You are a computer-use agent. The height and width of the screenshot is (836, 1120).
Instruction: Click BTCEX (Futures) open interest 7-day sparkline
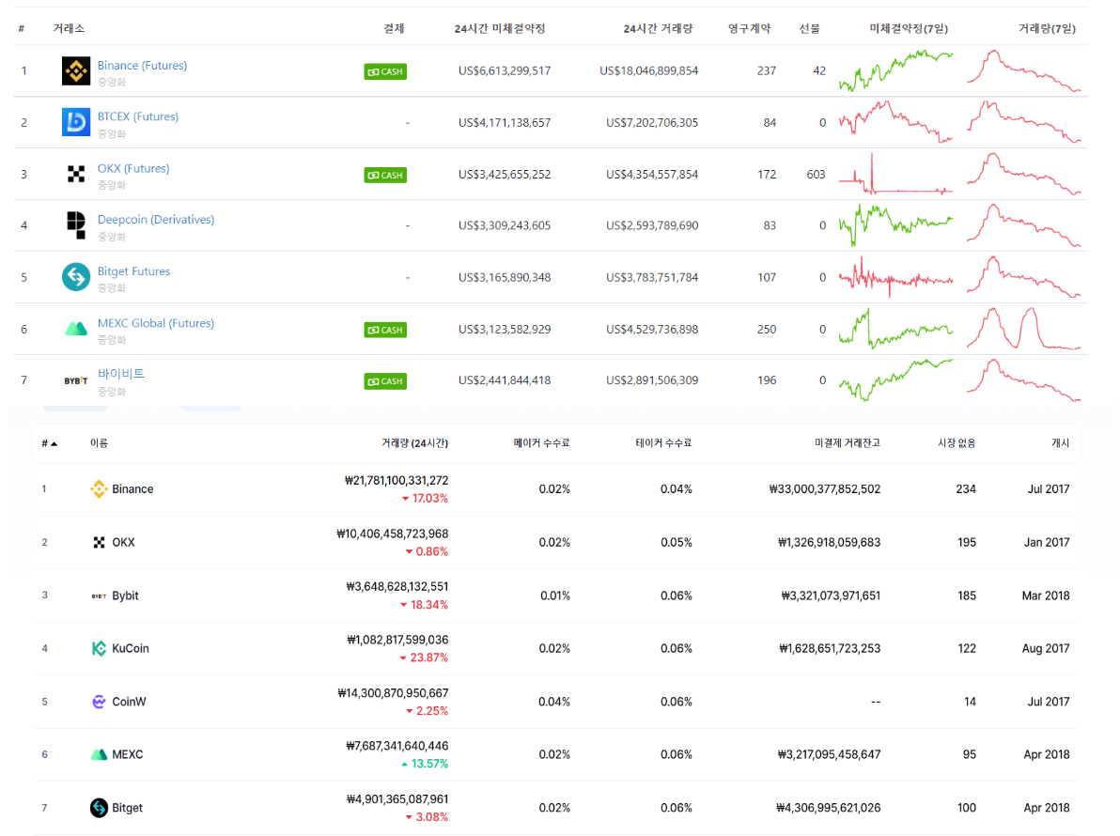895,122
